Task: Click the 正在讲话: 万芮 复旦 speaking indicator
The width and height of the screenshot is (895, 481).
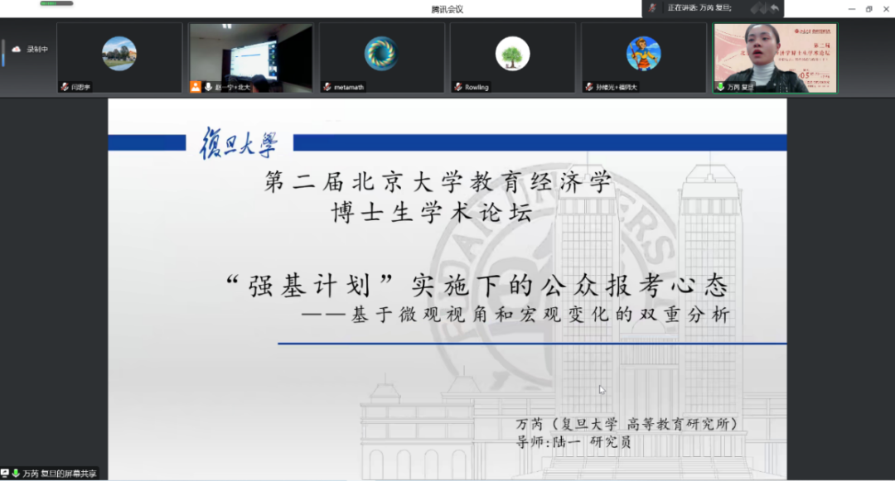Action: [699, 8]
